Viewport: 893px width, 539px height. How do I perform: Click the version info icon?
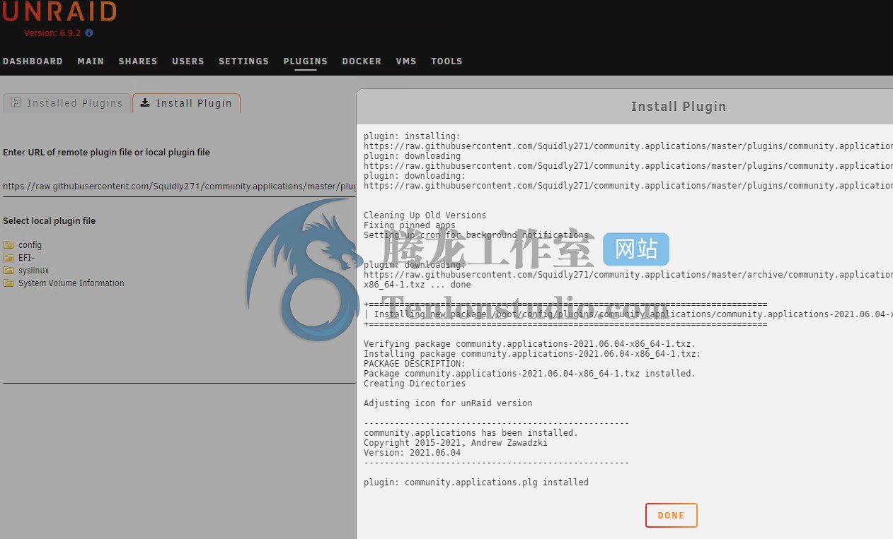pyautogui.click(x=89, y=33)
